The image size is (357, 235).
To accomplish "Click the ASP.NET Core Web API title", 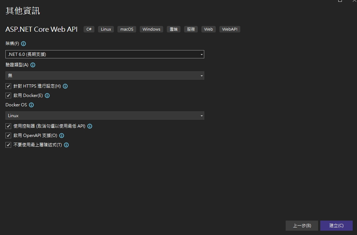I will pos(41,29).
